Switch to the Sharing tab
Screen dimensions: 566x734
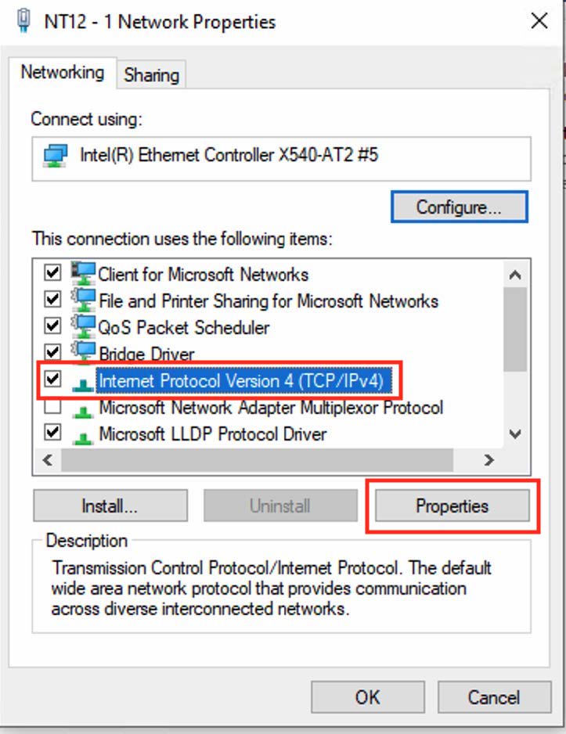(151, 75)
